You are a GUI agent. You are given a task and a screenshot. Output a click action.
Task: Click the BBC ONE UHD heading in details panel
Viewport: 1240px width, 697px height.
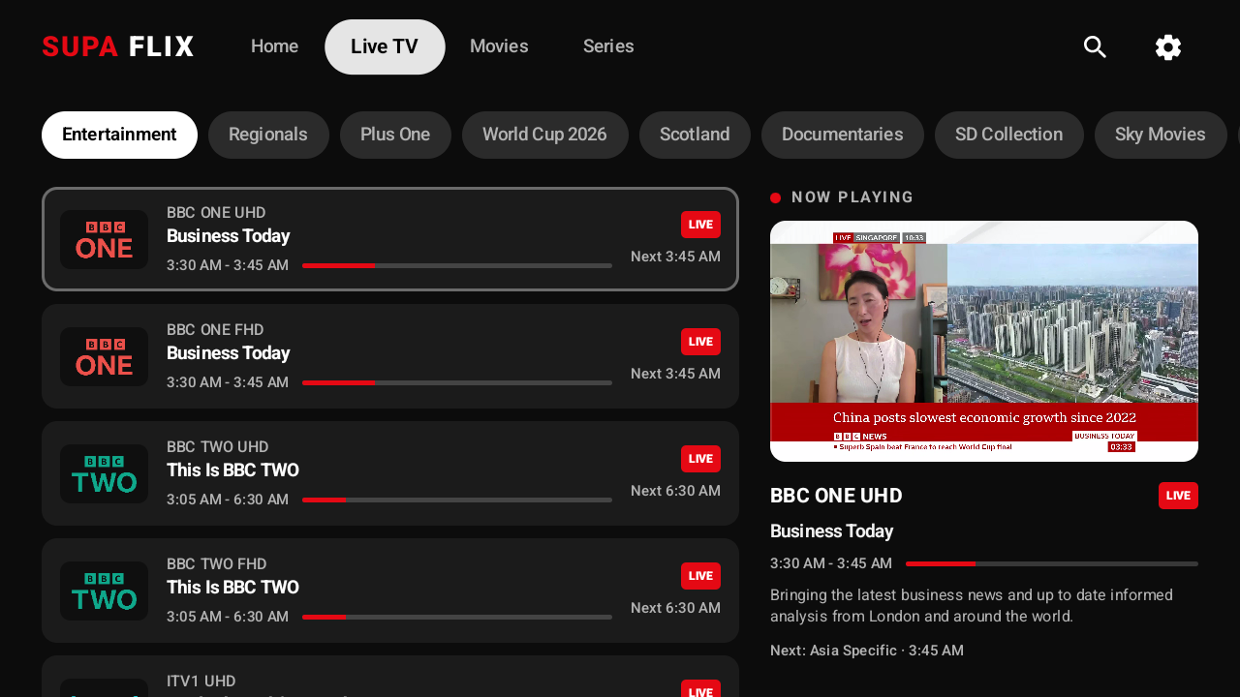[x=836, y=496]
